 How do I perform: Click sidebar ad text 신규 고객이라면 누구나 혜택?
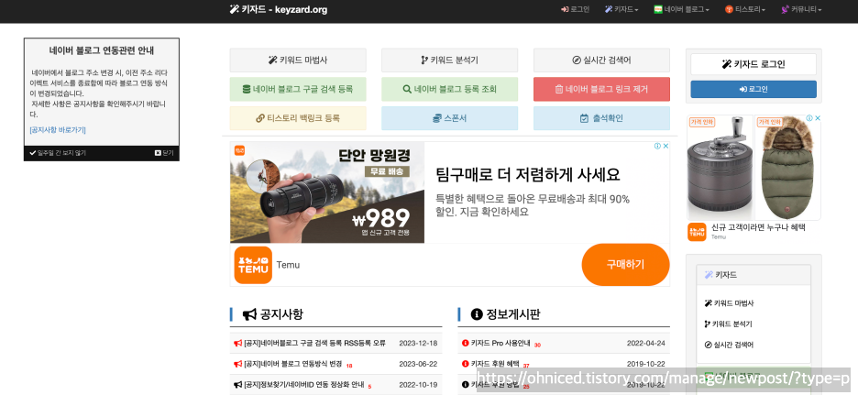click(758, 227)
